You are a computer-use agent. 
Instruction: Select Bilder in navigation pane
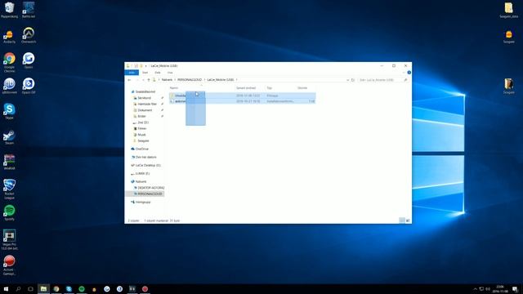[x=141, y=116]
